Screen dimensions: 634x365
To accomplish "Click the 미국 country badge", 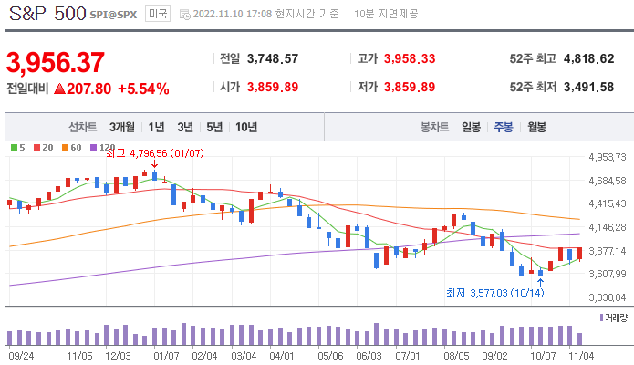I will pyautogui.click(x=158, y=14).
